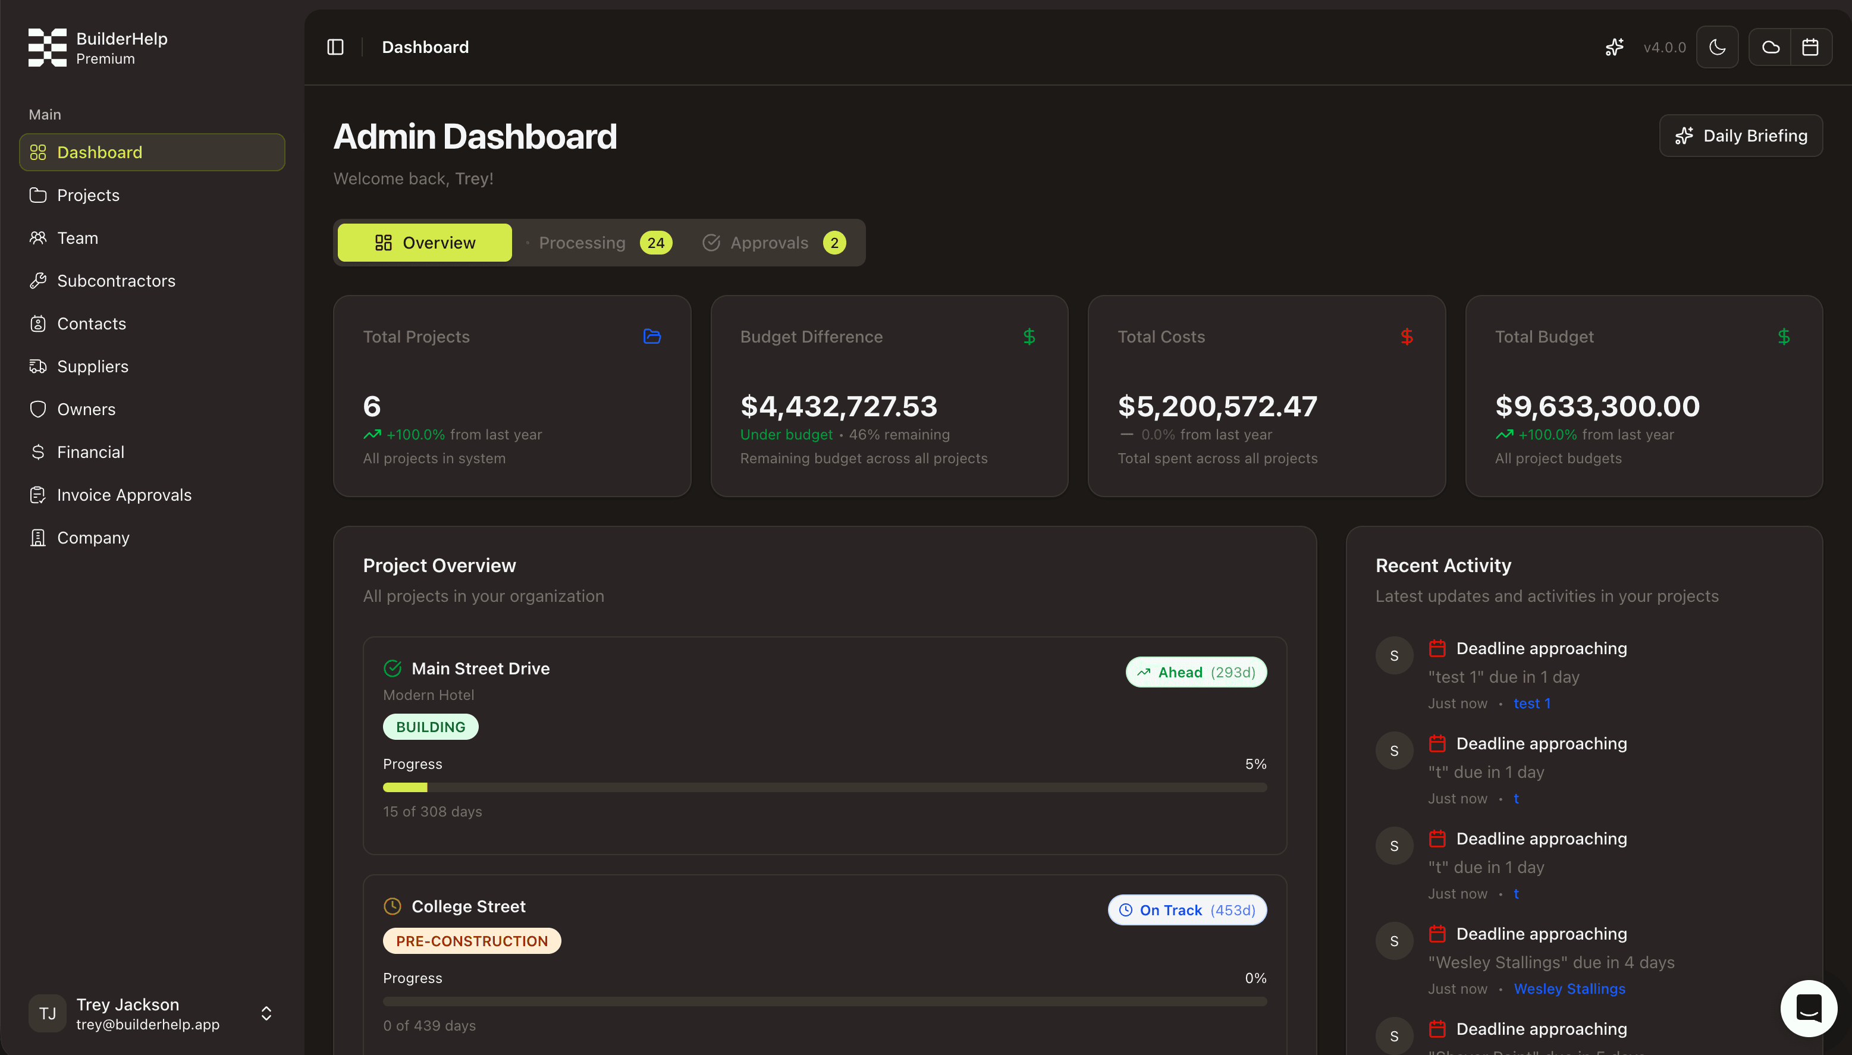
Task: Open the 'test 1' activity link
Action: pyautogui.click(x=1532, y=704)
